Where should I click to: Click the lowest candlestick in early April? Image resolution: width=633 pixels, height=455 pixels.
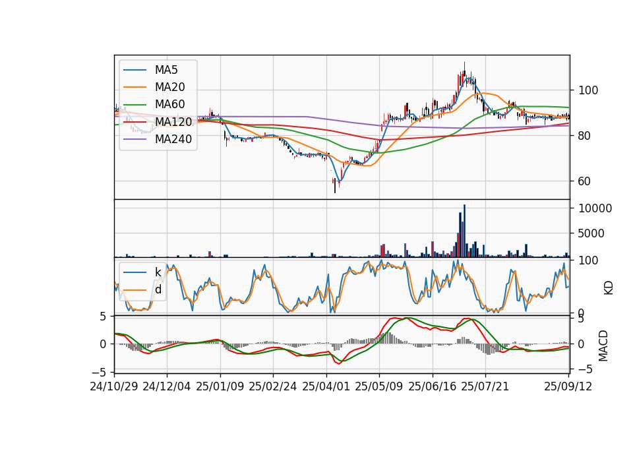tap(335, 185)
